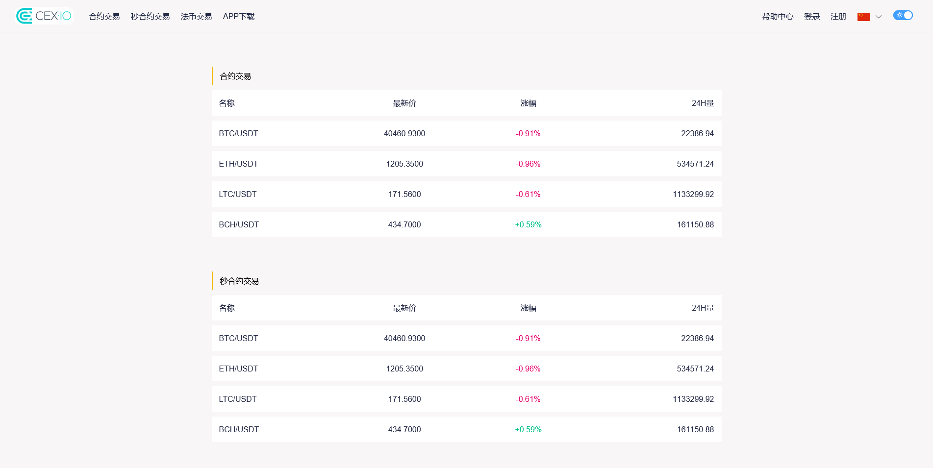Image resolution: width=933 pixels, height=468 pixels.
Task: Select BTC/USDT row in 合约交易 table
Action: click(466, 133)
